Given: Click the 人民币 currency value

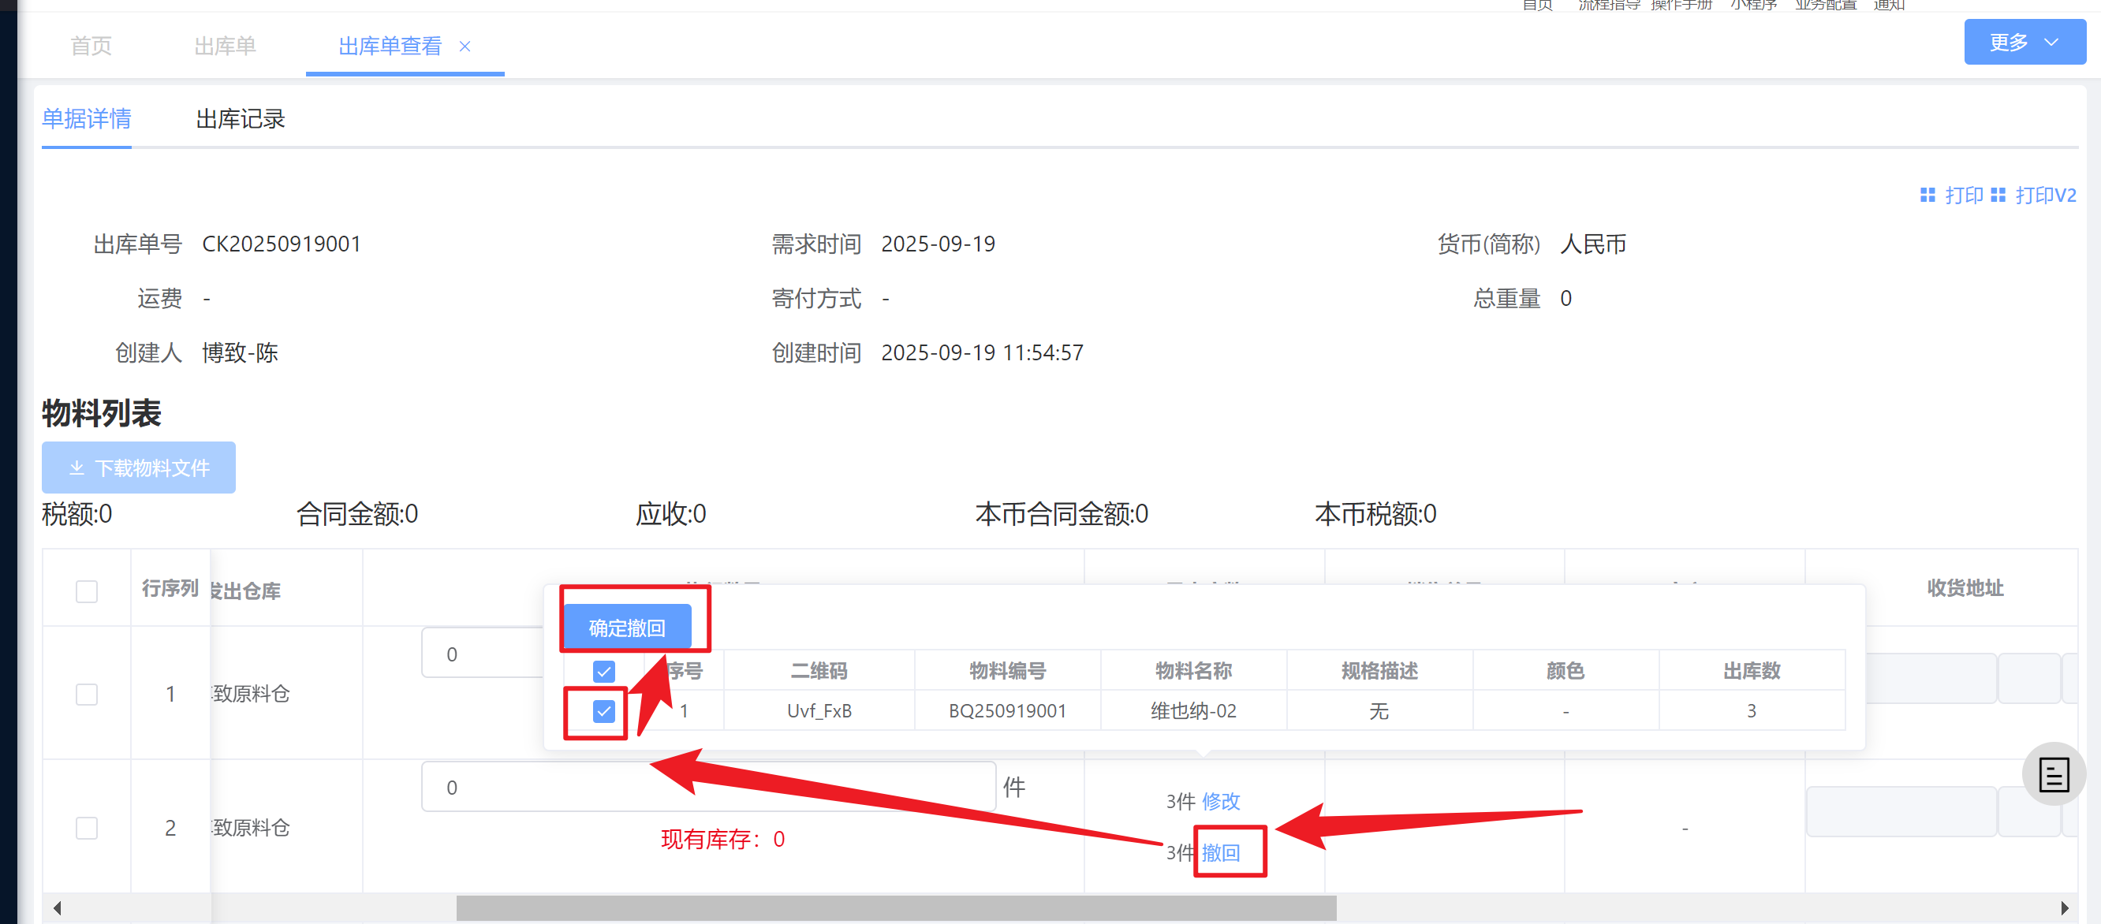Looking at the screenshot, I should click(x=1593, y=244).
